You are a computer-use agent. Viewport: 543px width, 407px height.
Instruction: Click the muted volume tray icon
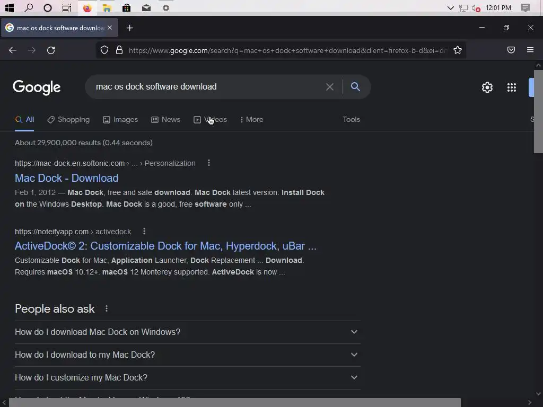coord(476,8)
